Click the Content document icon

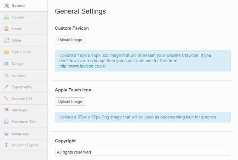(6, 75)
